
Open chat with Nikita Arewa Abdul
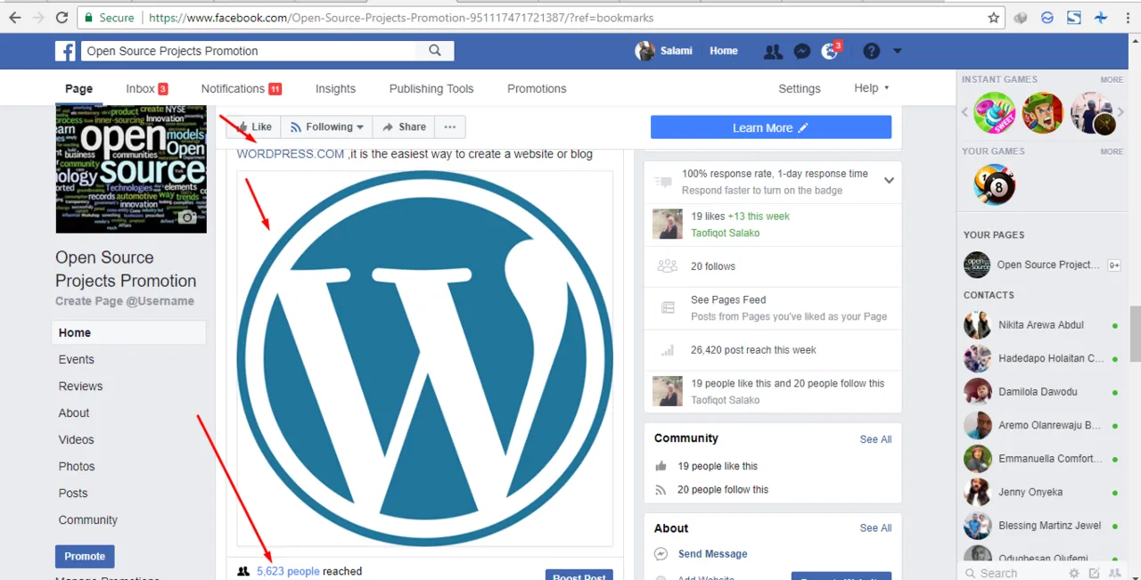click(1041, 325)
